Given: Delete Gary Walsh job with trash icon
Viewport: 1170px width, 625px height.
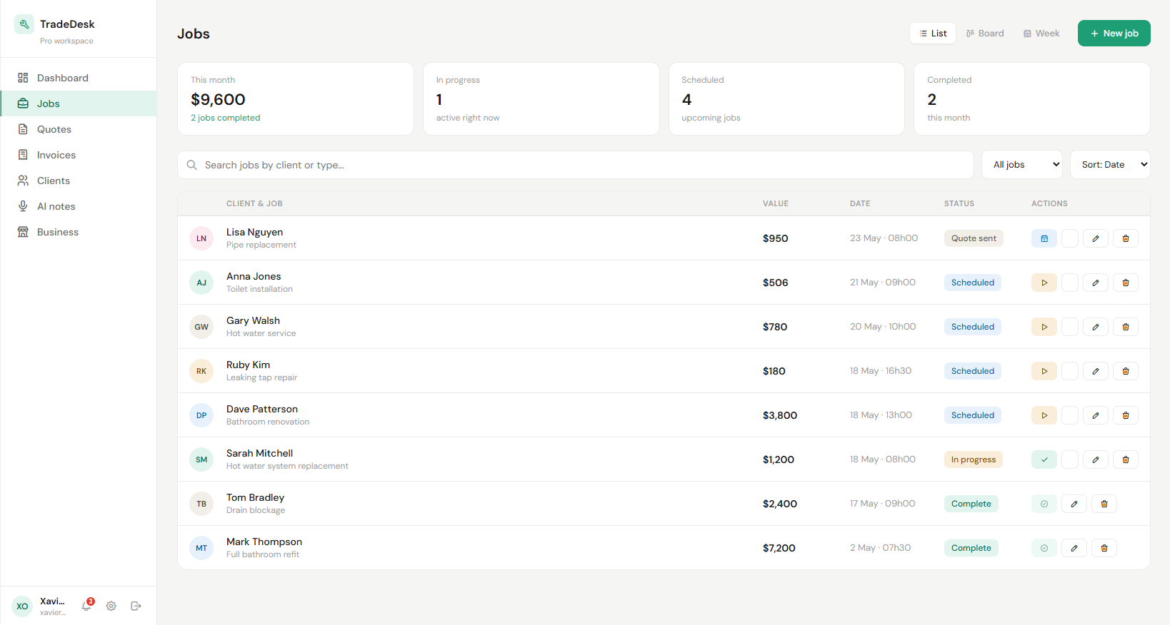Looking at the screenshot, I should [x=1125, y=327].
